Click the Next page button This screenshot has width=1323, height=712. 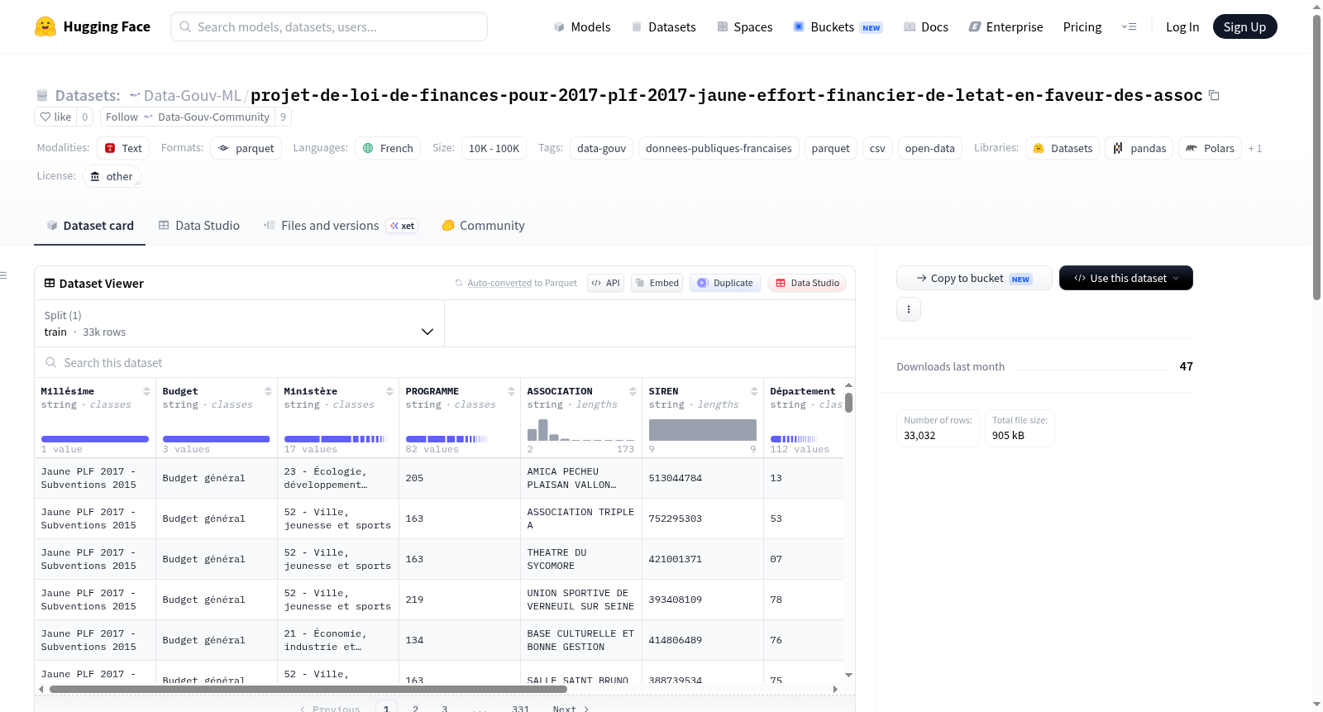coord(571,709)
